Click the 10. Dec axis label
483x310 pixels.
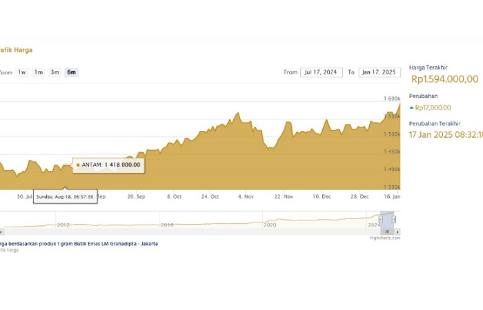pyautogui.click(x=322, y=196)
